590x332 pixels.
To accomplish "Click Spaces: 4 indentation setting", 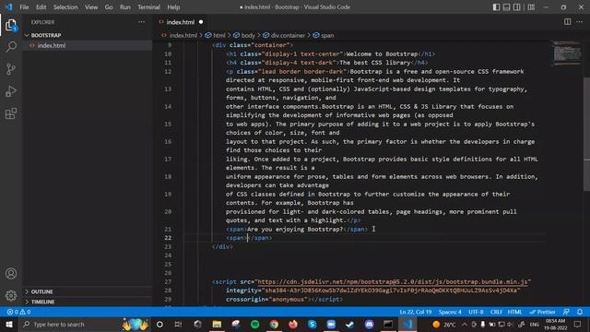I will [x=450, y=312].
